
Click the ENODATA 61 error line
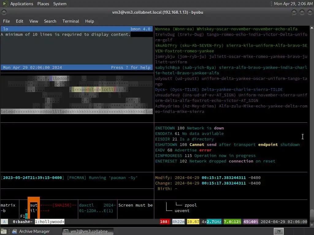190,134
